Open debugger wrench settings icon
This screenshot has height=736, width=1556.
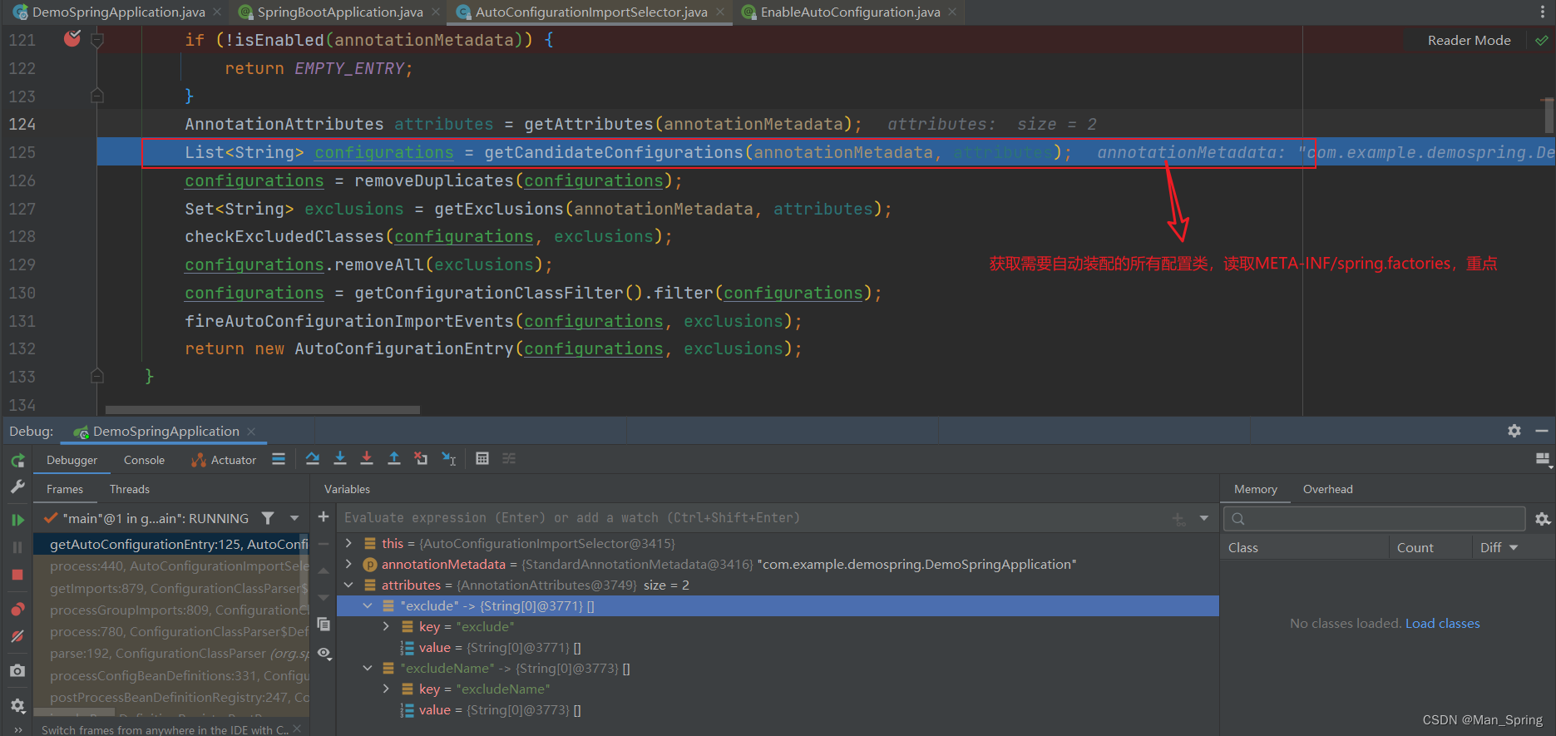tap(17, 487)
